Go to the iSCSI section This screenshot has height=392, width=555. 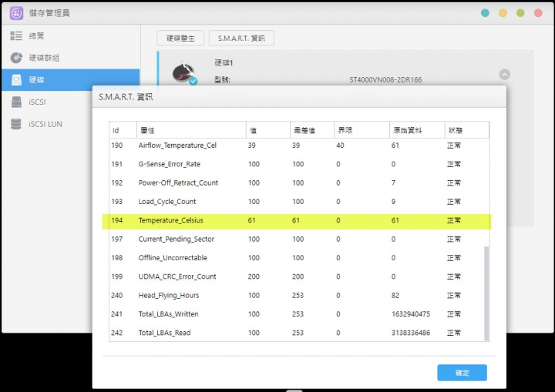(x=47, y=102)
